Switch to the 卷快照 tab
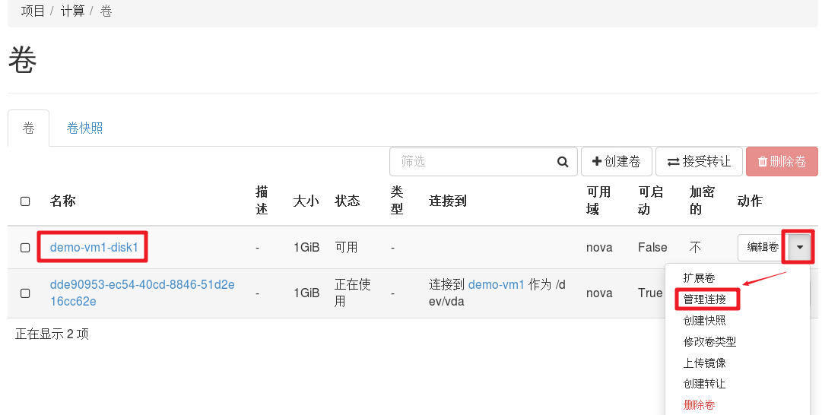822x415 pixels. coord(84,128)
